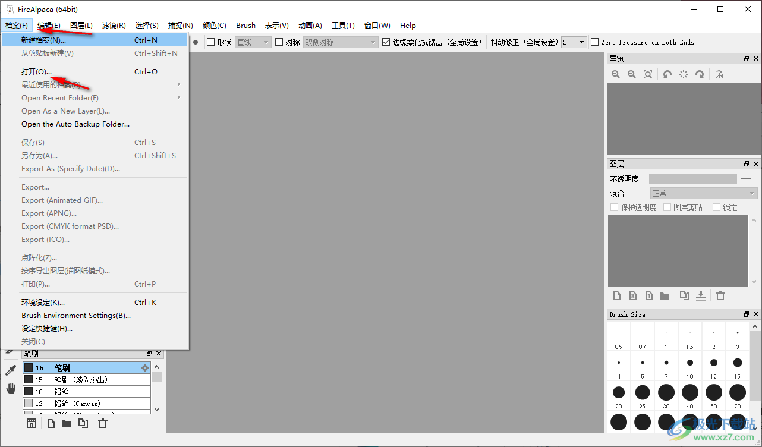Flip the canvas view in Navigator panel
Screen dimensions: 762x447
pos(719,74)
